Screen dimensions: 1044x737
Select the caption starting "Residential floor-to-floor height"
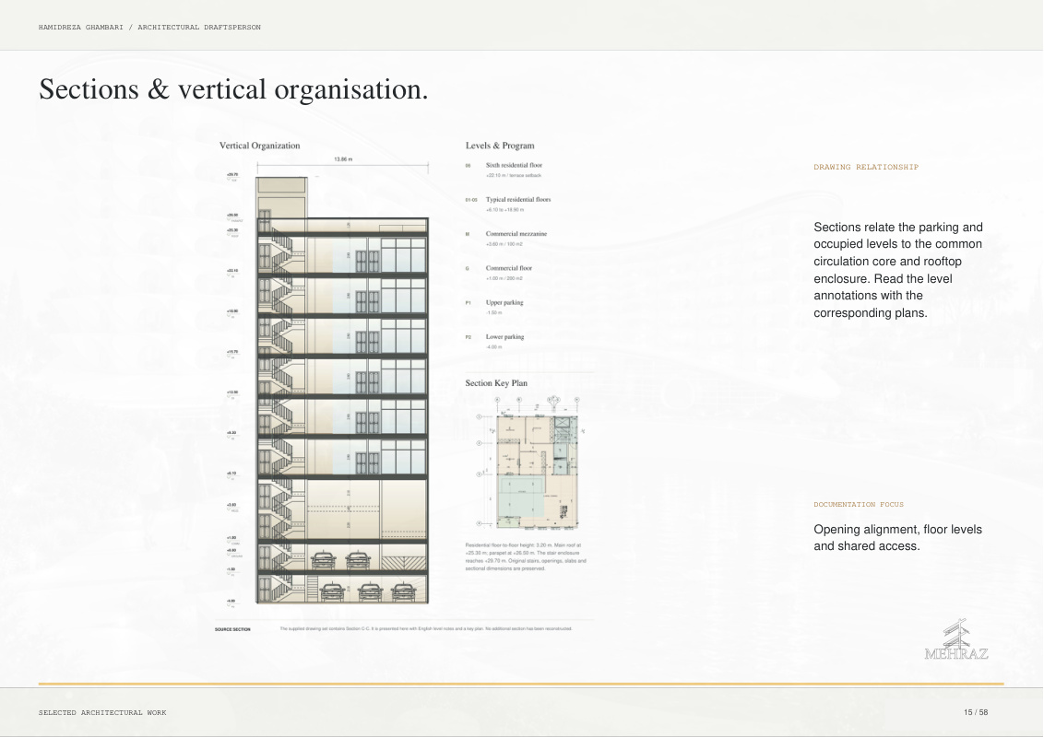[x=526, y=556]
